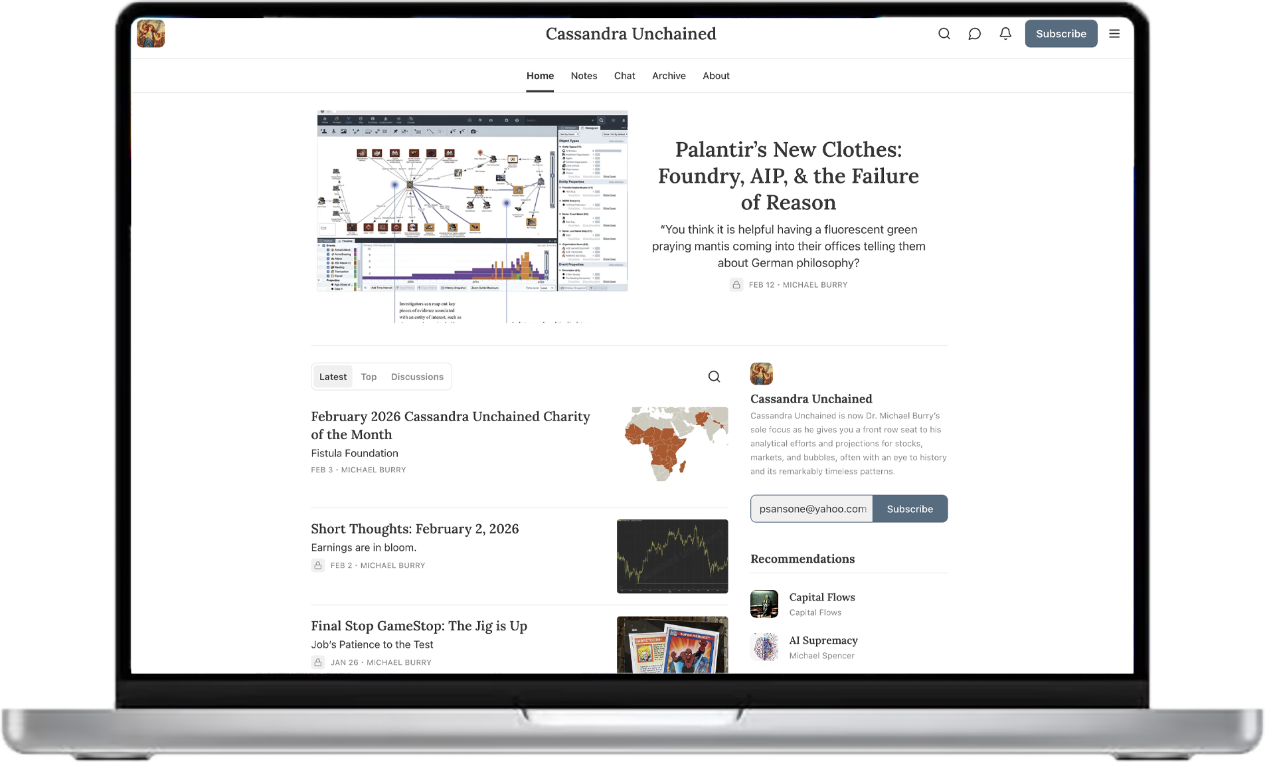The width and height of the screenshot is (1265, 762).
Task: Select the Home navigation tab
Action: 540,76
